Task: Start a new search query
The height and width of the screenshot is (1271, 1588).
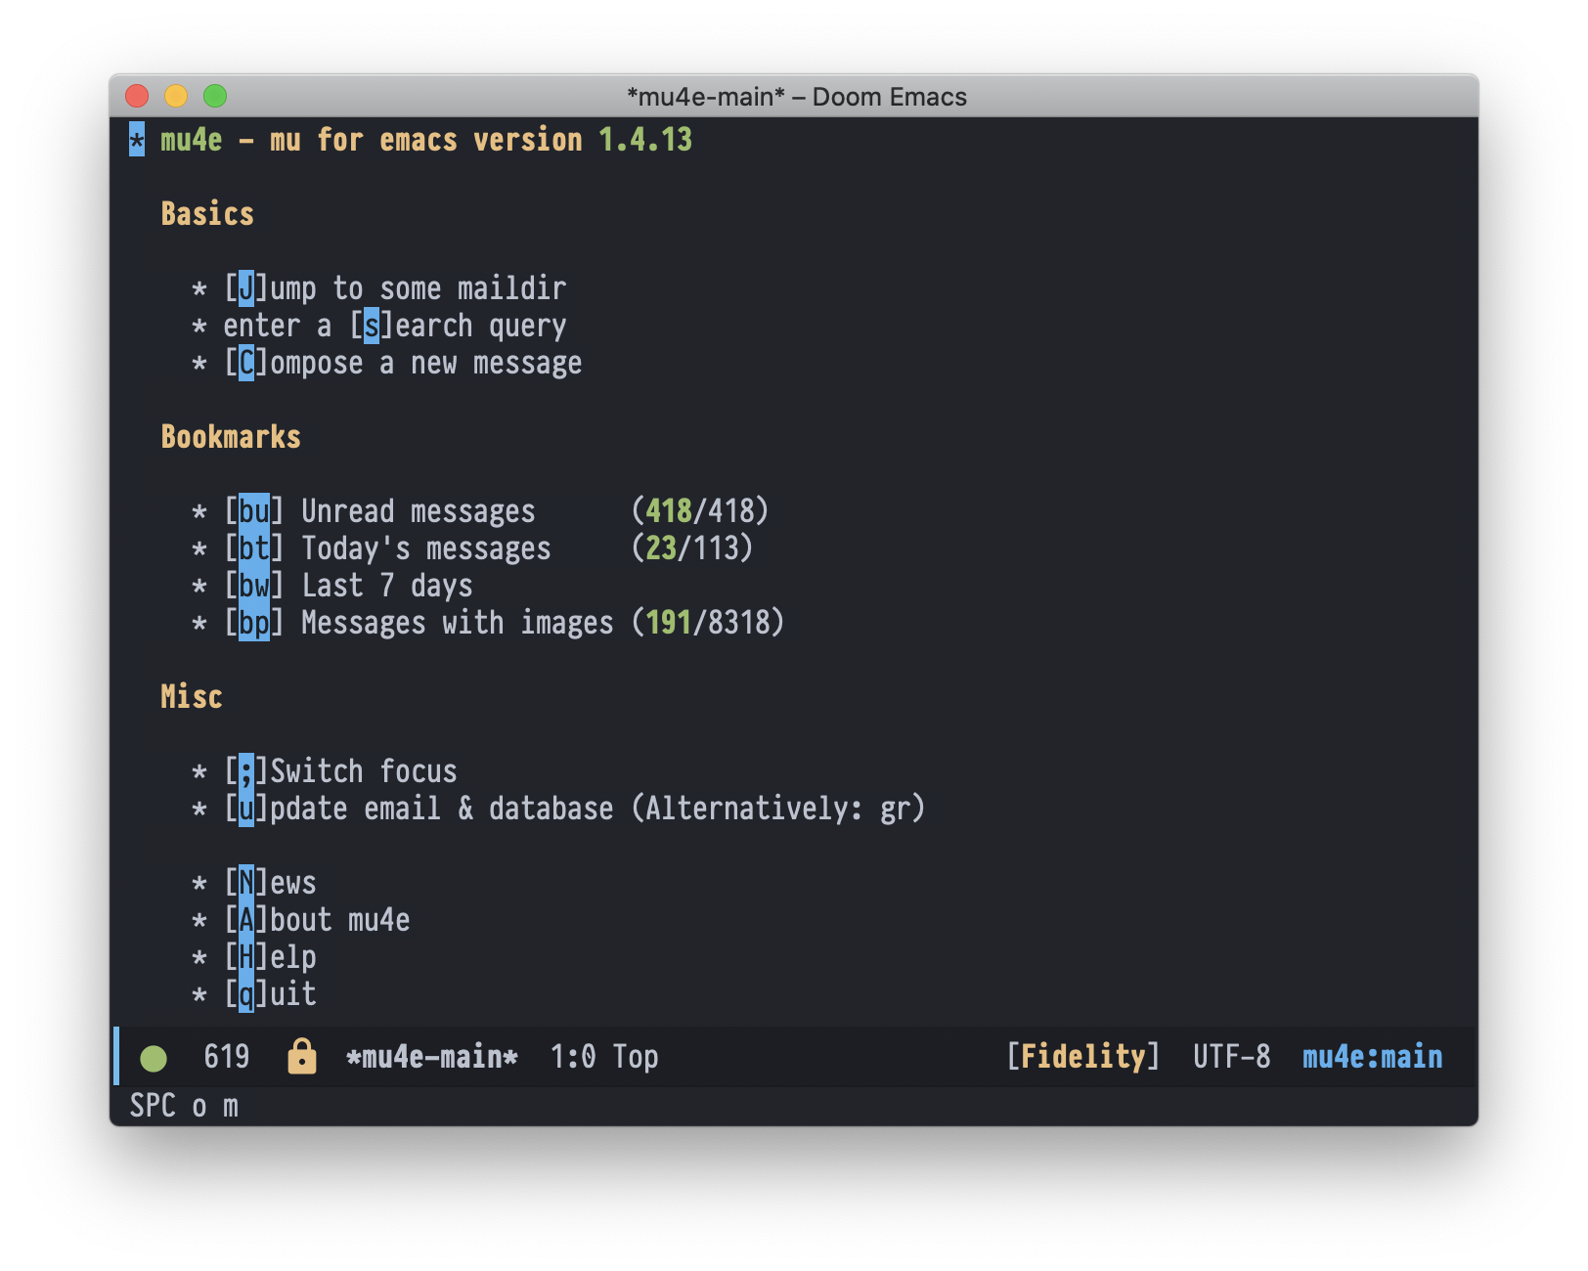Action: pos(370,326)
